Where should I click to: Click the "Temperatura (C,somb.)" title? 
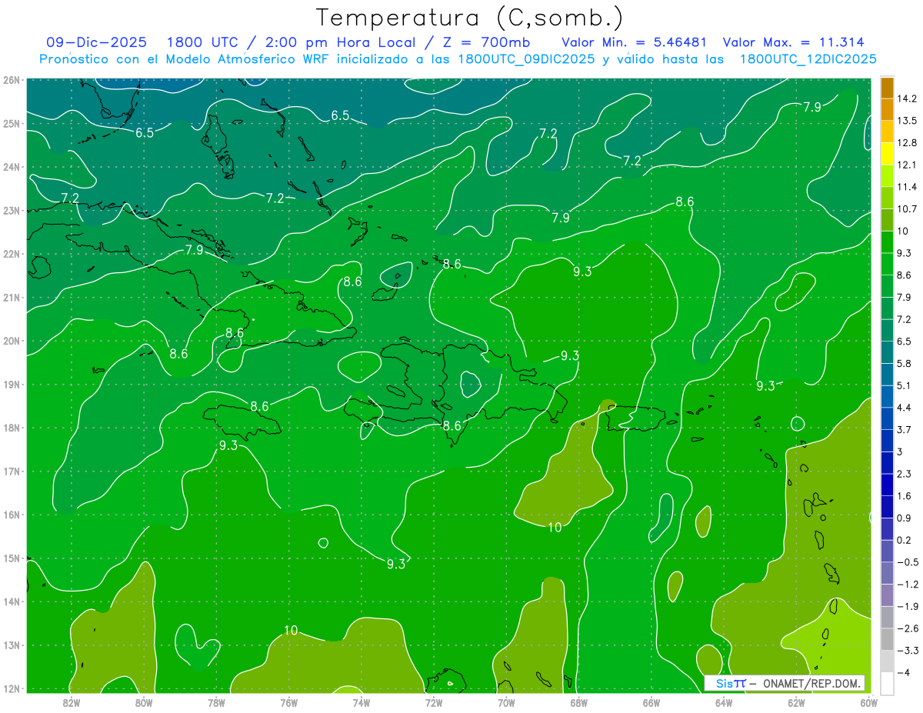point(470,18)
